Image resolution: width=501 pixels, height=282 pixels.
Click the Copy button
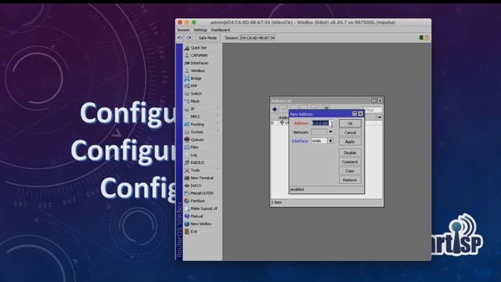coord(350,171)
